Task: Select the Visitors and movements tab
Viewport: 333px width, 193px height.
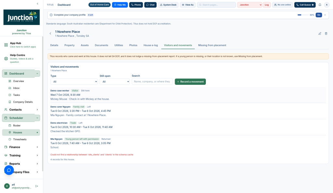Action: 178,45
